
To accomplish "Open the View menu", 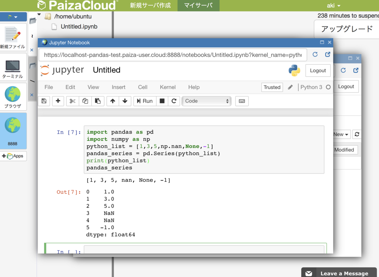I will tap(93, 87).
